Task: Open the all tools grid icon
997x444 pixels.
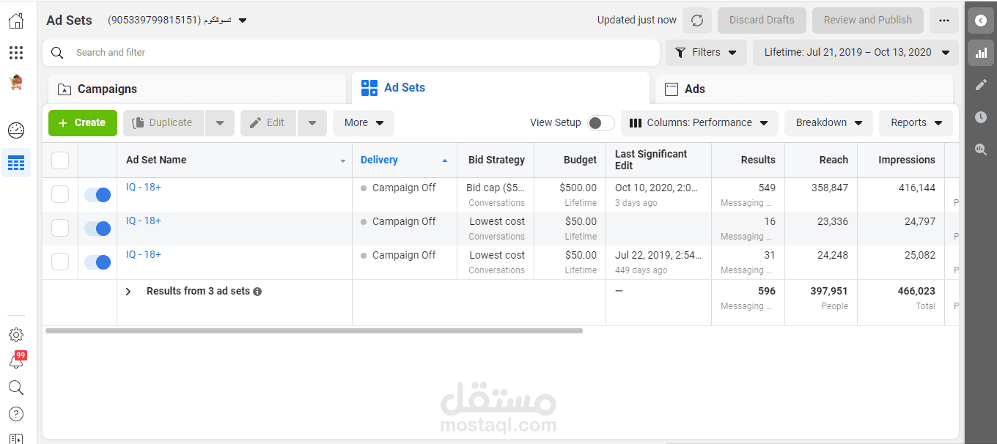Action: 16,53
